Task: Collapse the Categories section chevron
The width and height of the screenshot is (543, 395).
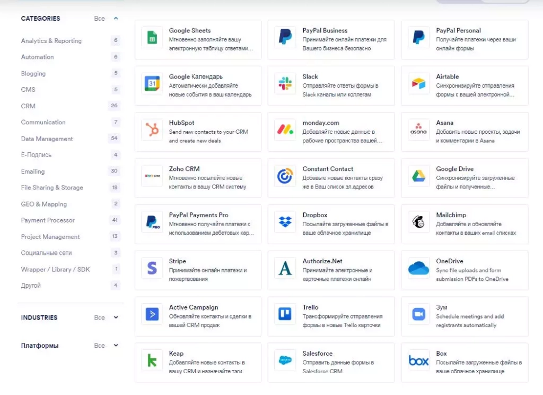Action: (116, 19)
